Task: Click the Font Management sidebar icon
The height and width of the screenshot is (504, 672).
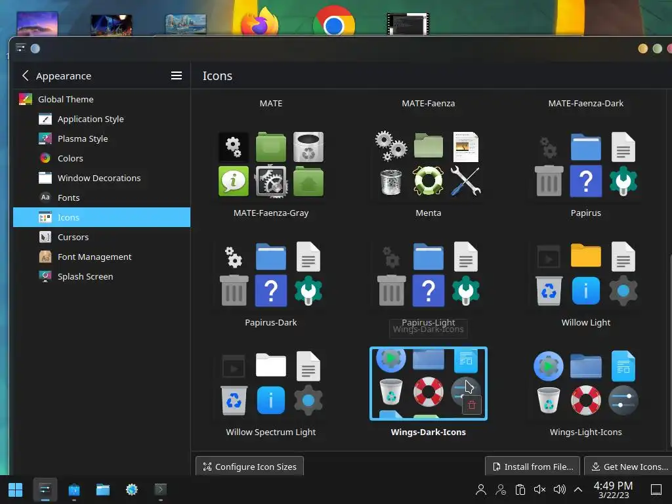Action: pos(45,257)
